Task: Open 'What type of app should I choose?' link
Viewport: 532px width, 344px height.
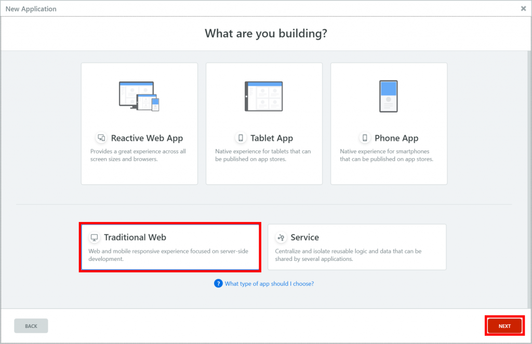Action: click(269, 284)
